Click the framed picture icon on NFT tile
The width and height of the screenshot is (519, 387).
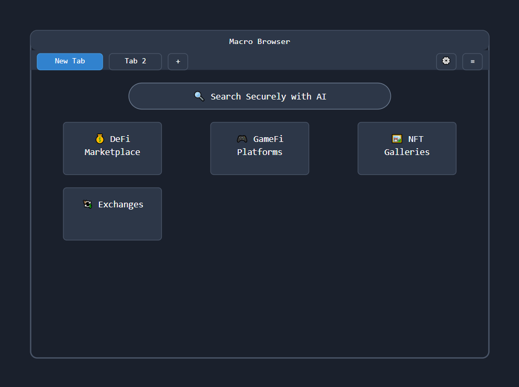coord(397,139)
